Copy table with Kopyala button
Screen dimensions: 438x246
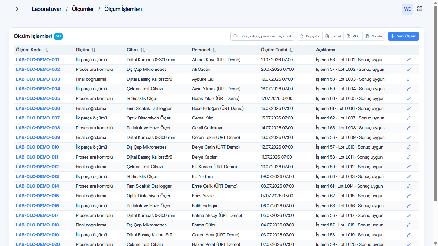pos(309,36)
